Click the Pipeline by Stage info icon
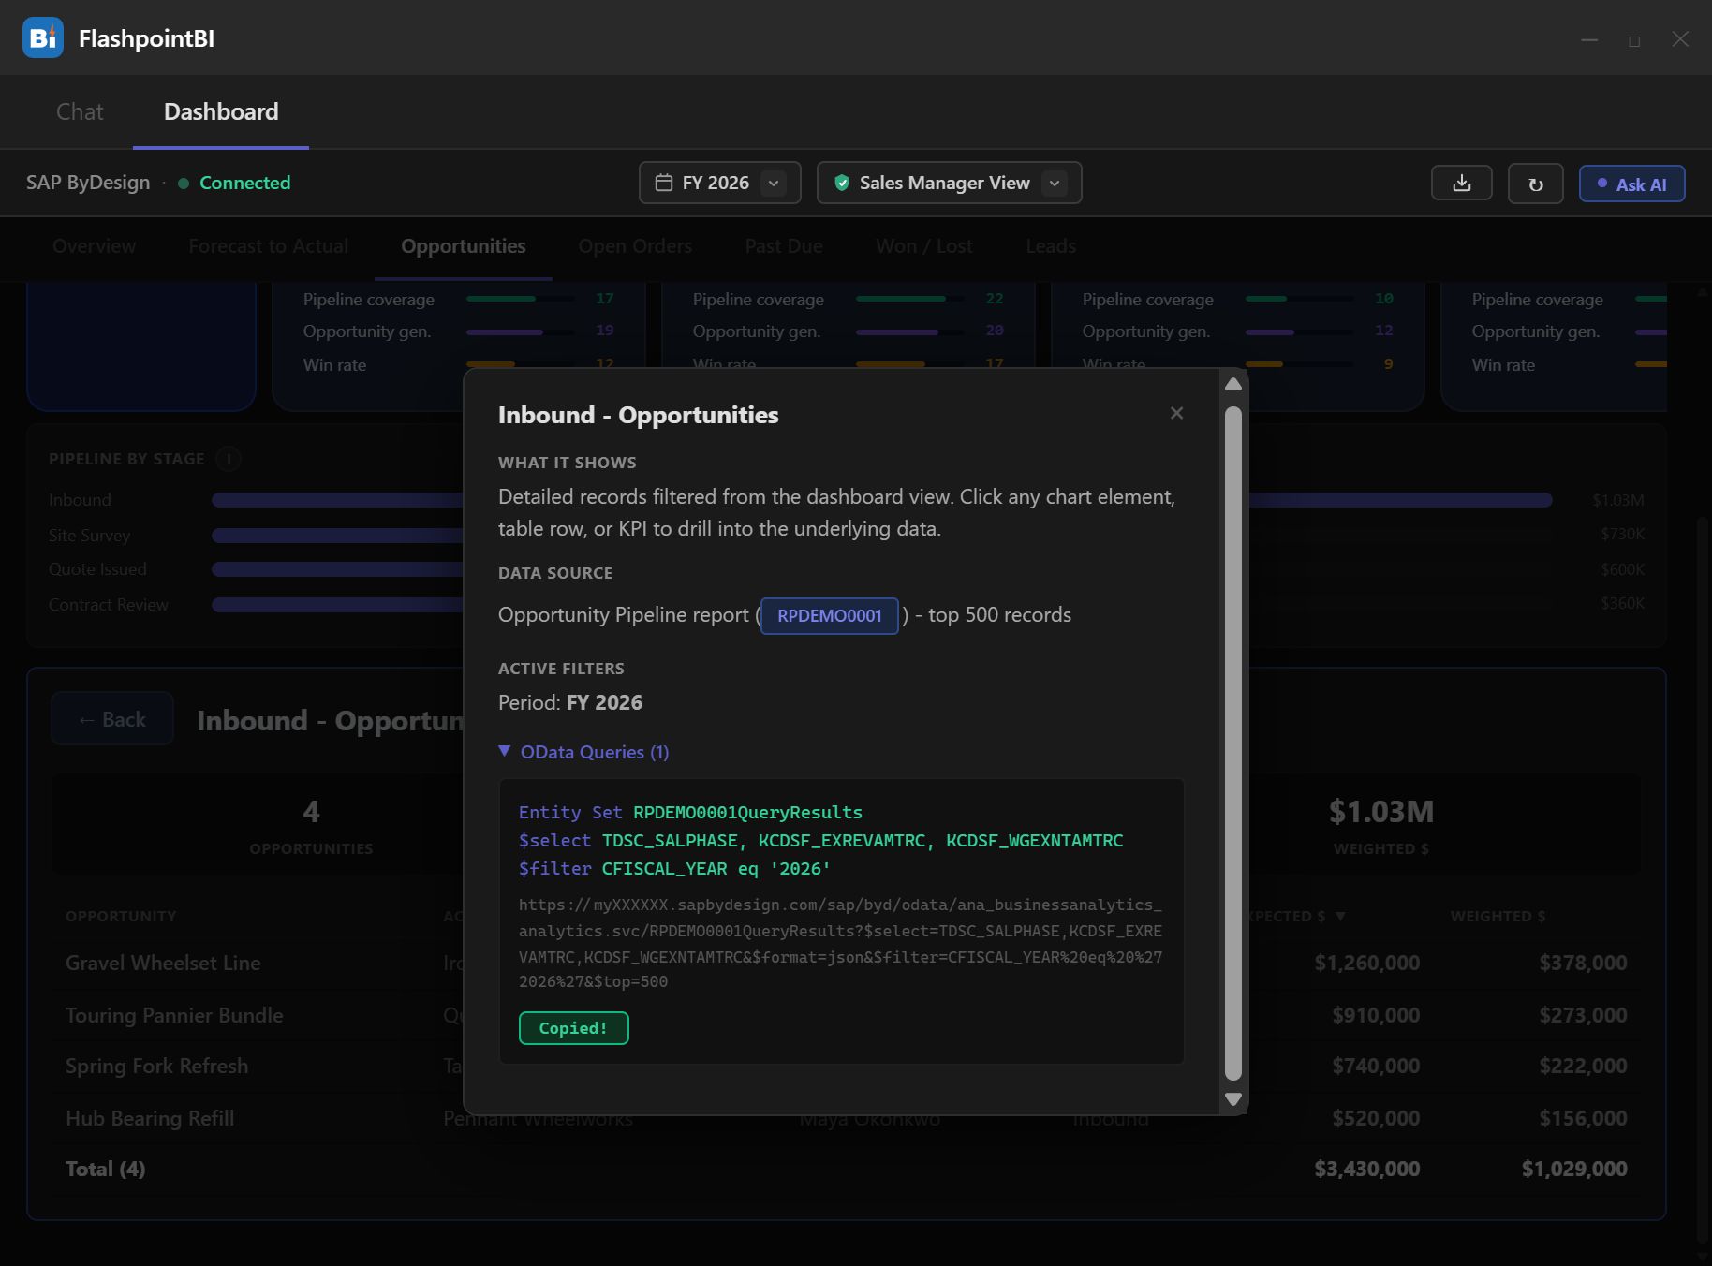The image size is (1712, 1266). (x=229, y=459)
